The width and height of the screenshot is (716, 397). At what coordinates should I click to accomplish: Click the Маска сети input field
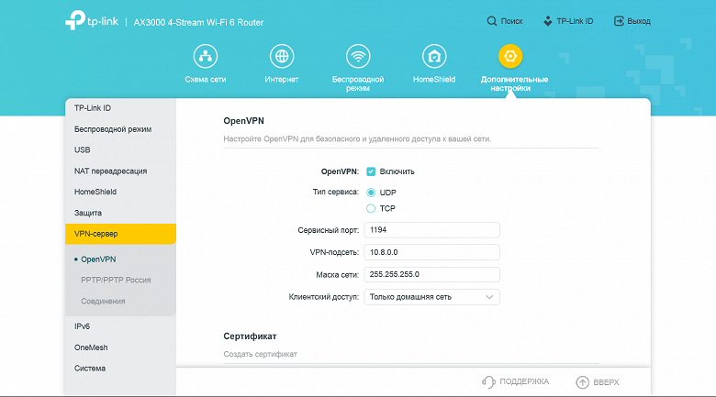pos(431,275)
